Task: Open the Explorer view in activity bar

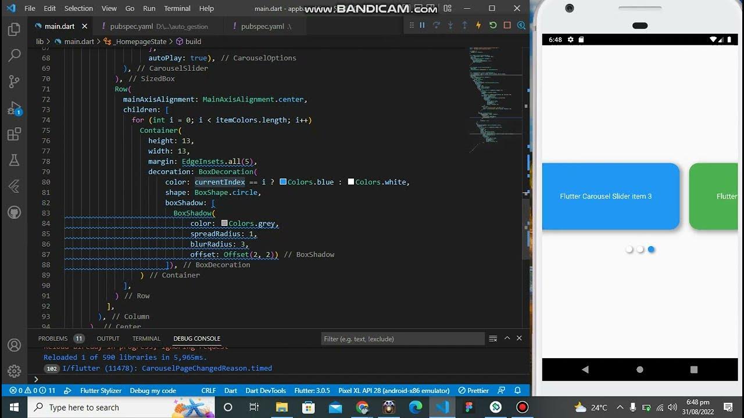Action: point(14,30)
